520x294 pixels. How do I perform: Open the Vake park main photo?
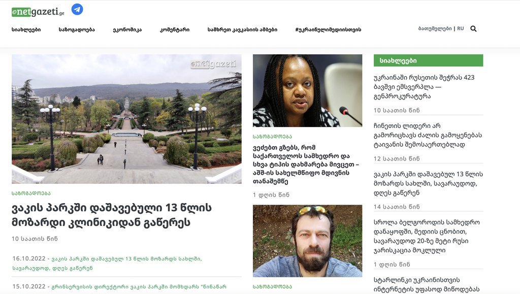(126, 119)
